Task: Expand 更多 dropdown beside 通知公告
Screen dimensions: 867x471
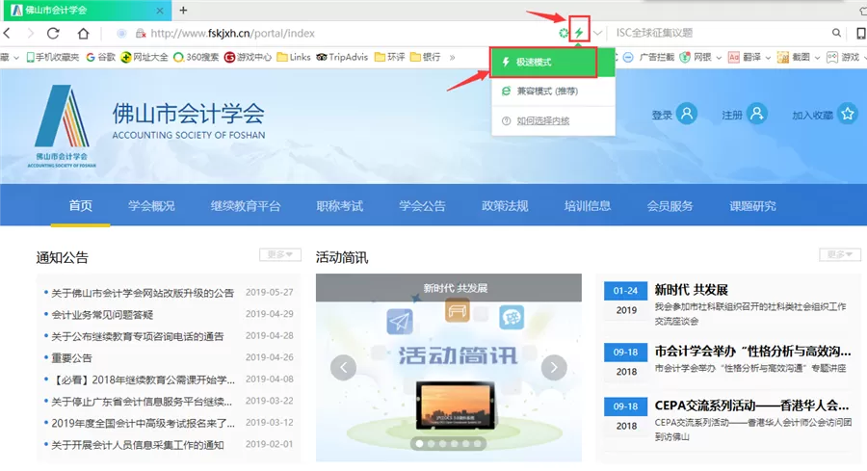Action: 280,255
